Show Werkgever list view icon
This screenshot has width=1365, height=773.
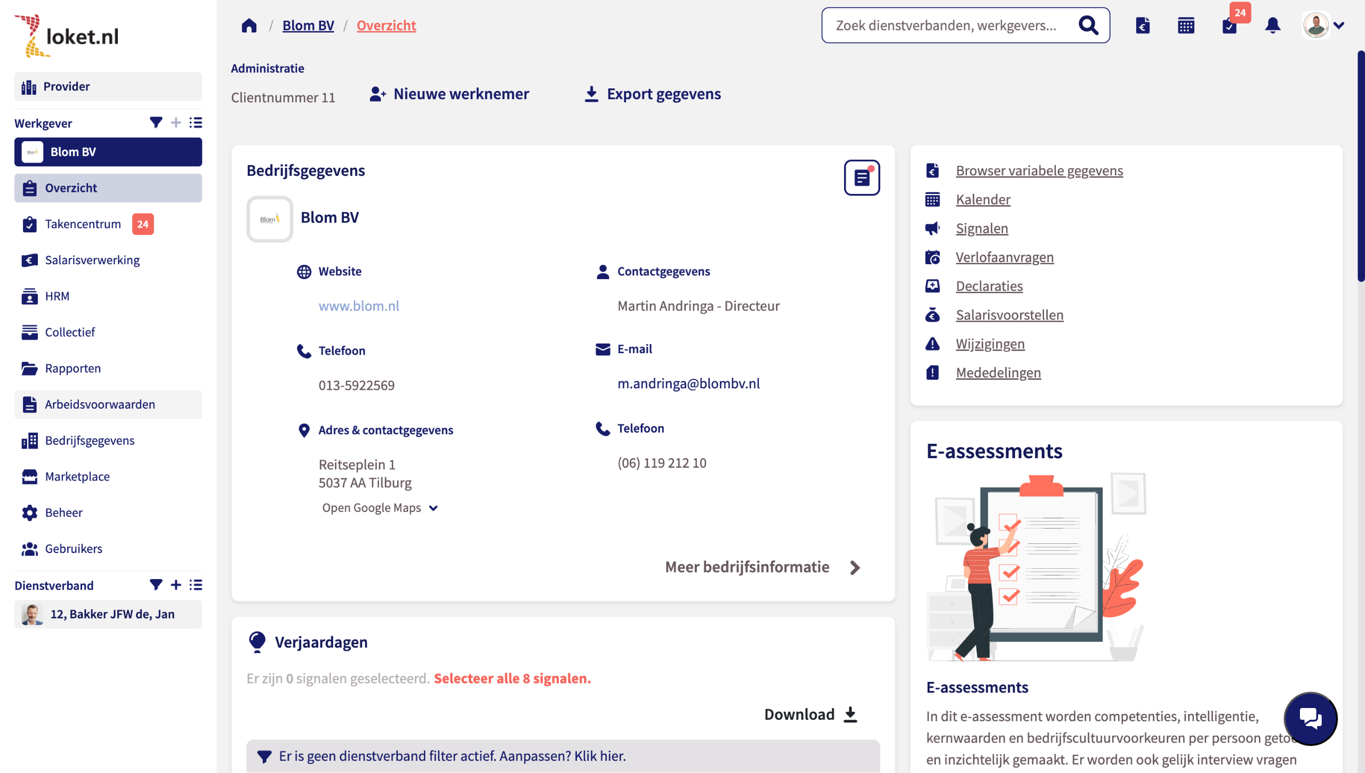pyautogui.click(x=196, y=123)
